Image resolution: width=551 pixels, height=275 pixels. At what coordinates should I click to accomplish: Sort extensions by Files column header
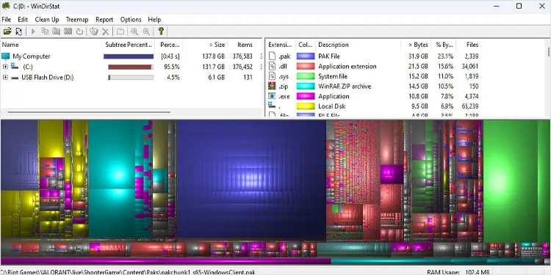[x=468, y=45]
